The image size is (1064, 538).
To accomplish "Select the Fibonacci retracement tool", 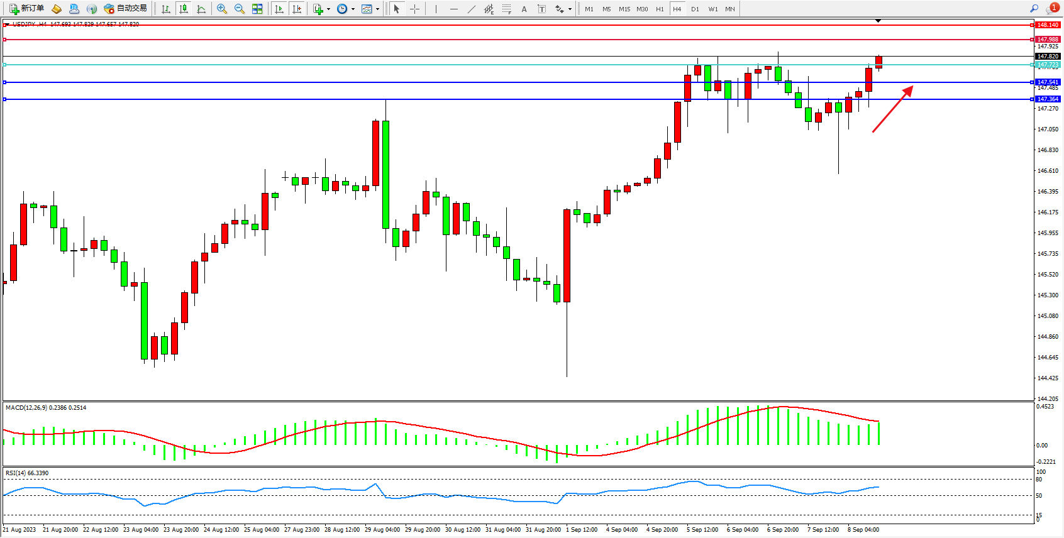I will (x=506, y=9).
